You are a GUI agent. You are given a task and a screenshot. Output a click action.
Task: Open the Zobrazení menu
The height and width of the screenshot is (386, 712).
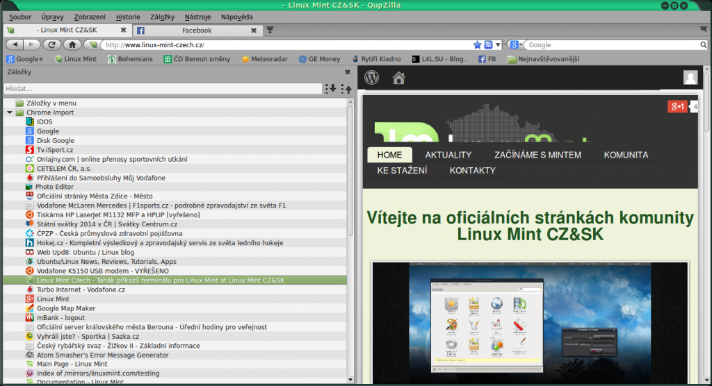(90, 17)
